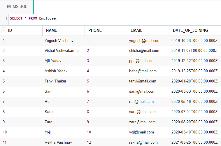Select the Yoji name cell
Viewport: 221px width, 146px height.
pyautogui.click(x=48, y=132)
